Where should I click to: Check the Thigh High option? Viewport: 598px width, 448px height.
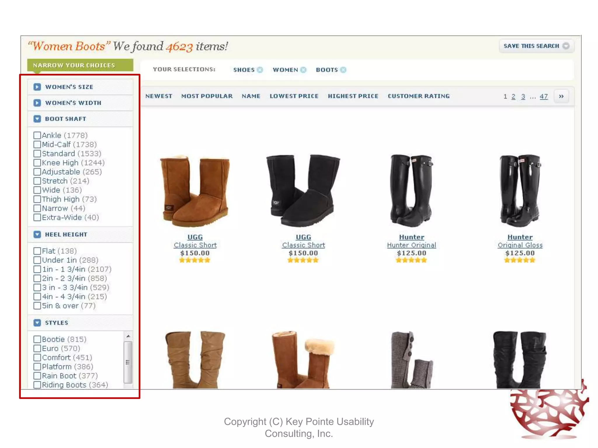click(x=37, y=199)
